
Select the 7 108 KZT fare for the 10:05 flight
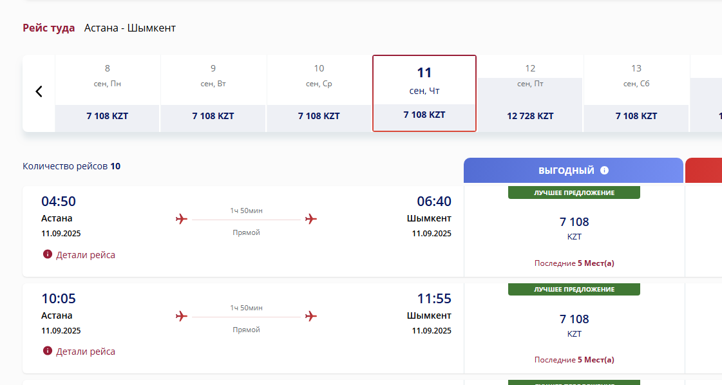pyautogui.click(x=574, y=324)
